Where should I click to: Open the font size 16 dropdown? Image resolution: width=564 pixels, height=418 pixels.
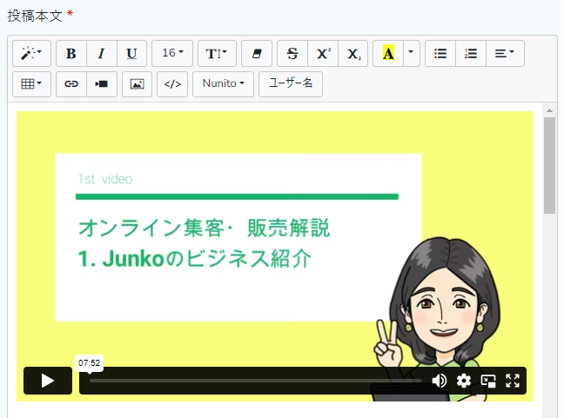click(x=172, y=53)
